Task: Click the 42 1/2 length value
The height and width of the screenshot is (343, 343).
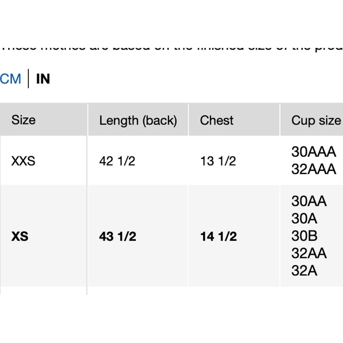Action: click(x=117, y=161)
